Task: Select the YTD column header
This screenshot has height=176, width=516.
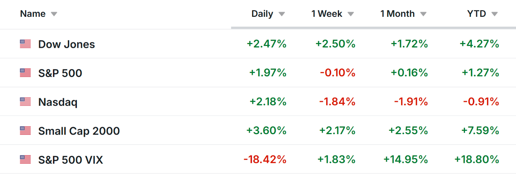Action: coord(476,14)
